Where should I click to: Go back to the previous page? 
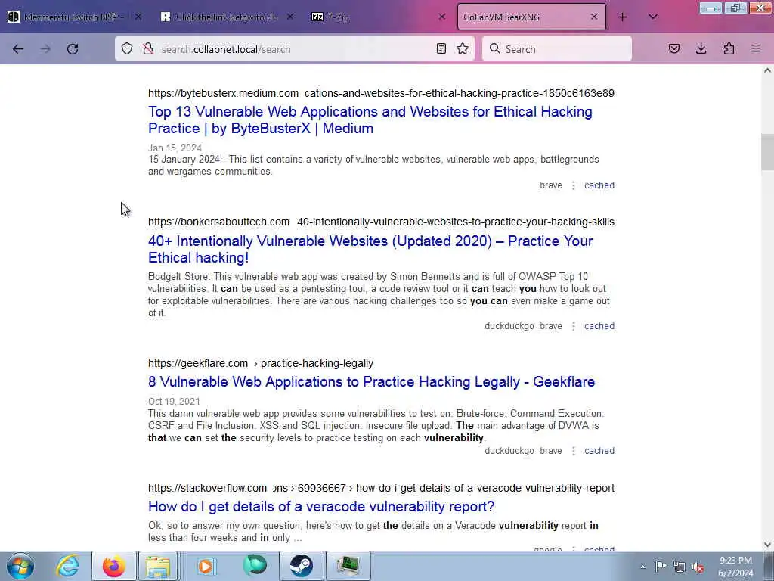coord(18,49)
